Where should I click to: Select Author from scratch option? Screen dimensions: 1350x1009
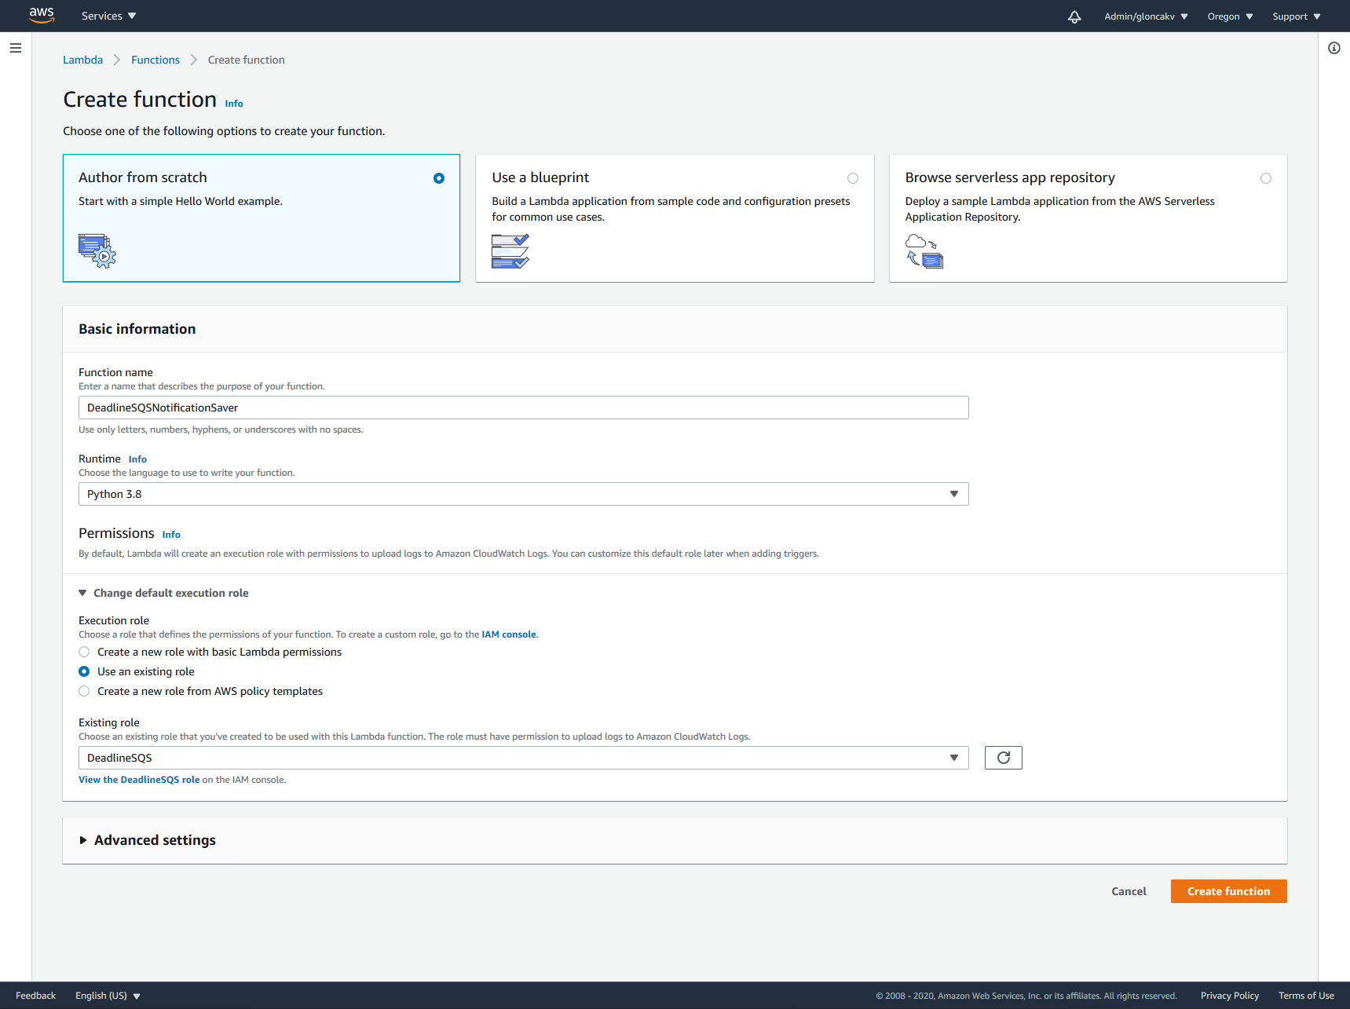point(439,178)
